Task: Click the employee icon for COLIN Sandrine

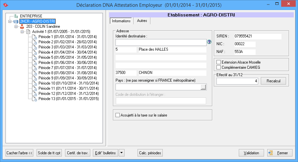Action: click(22, 26)
